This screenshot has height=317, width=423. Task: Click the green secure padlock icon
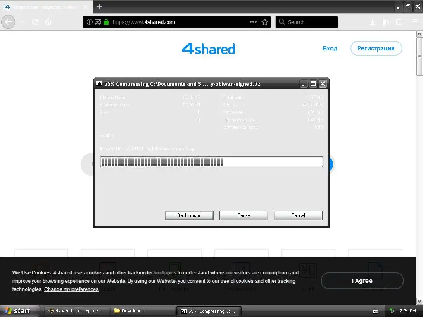tap(106, 22)
